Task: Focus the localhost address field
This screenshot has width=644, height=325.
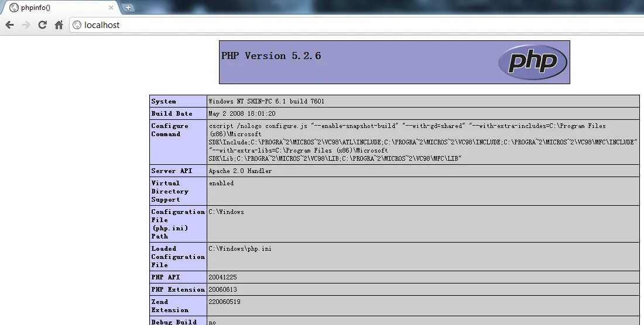Action: [357, 25]
